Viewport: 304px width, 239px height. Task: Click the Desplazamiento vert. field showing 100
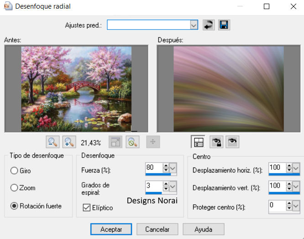coord(278,186)
